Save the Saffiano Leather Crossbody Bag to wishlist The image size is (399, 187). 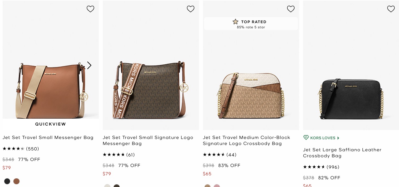[391, 9]
